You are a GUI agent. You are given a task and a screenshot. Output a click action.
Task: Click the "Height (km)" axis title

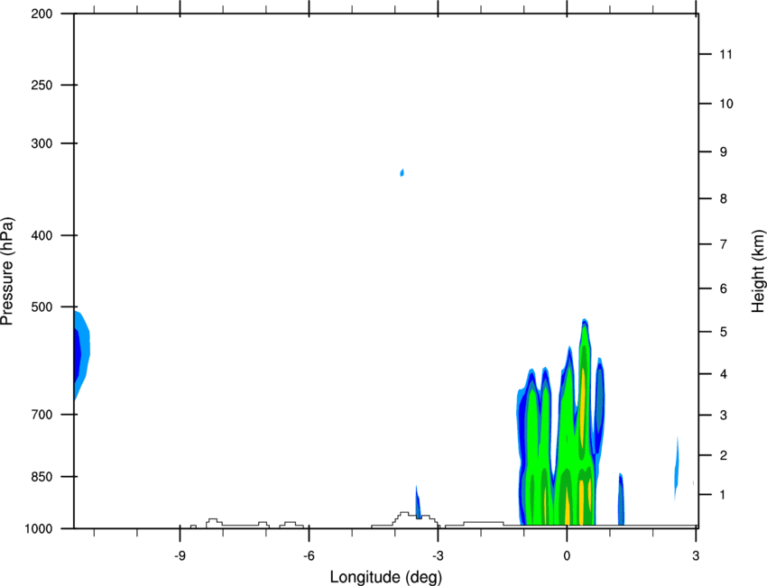pyautogui.click(x=758, y=271)
